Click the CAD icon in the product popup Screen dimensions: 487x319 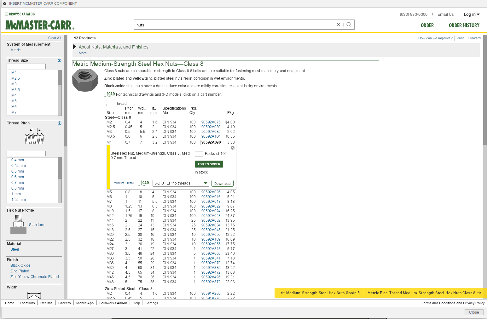coord(144,183)
